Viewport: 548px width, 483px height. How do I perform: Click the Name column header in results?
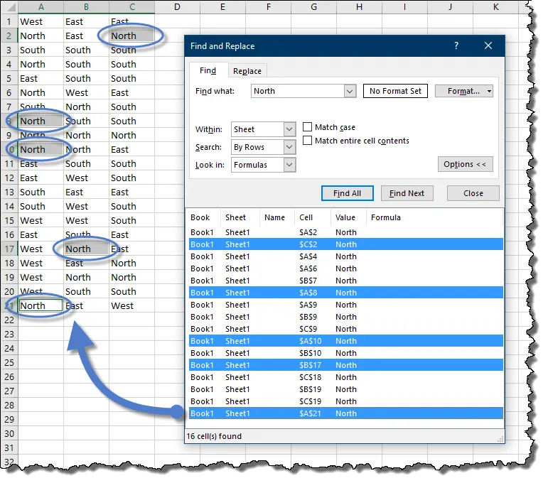[x=276, y=217]
